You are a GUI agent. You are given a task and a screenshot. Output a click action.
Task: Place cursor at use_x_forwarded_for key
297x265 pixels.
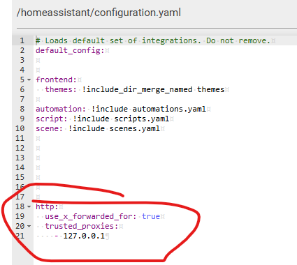(x=91, y=216)
